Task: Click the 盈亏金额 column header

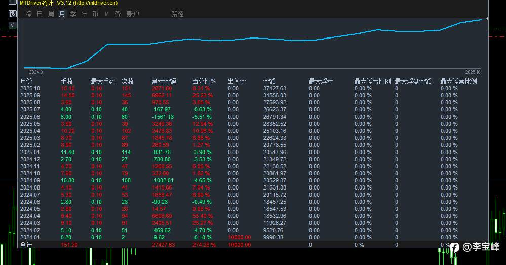Action: pos(164,81)
